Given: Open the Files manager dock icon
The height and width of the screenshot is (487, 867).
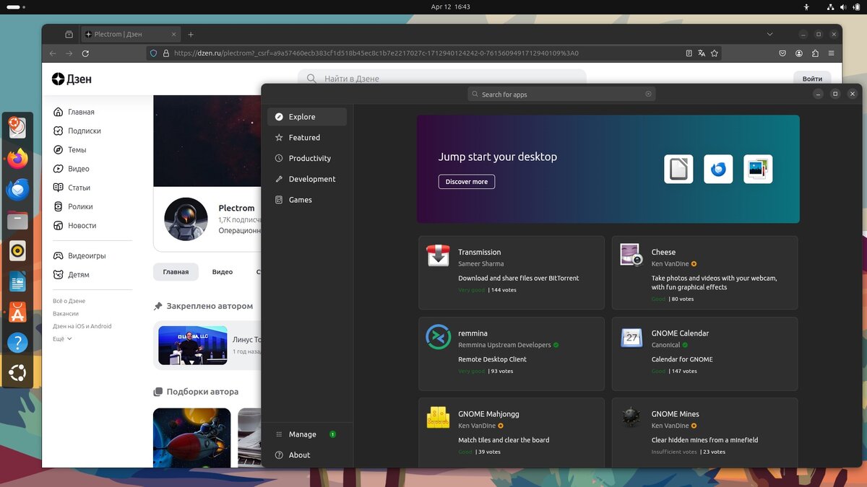Looking at the screenshot, I should [17, 221].
